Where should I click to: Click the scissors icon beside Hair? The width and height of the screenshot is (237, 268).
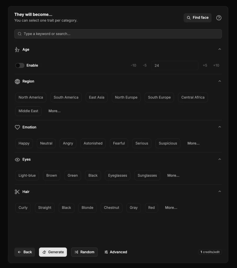click(17, 192)
